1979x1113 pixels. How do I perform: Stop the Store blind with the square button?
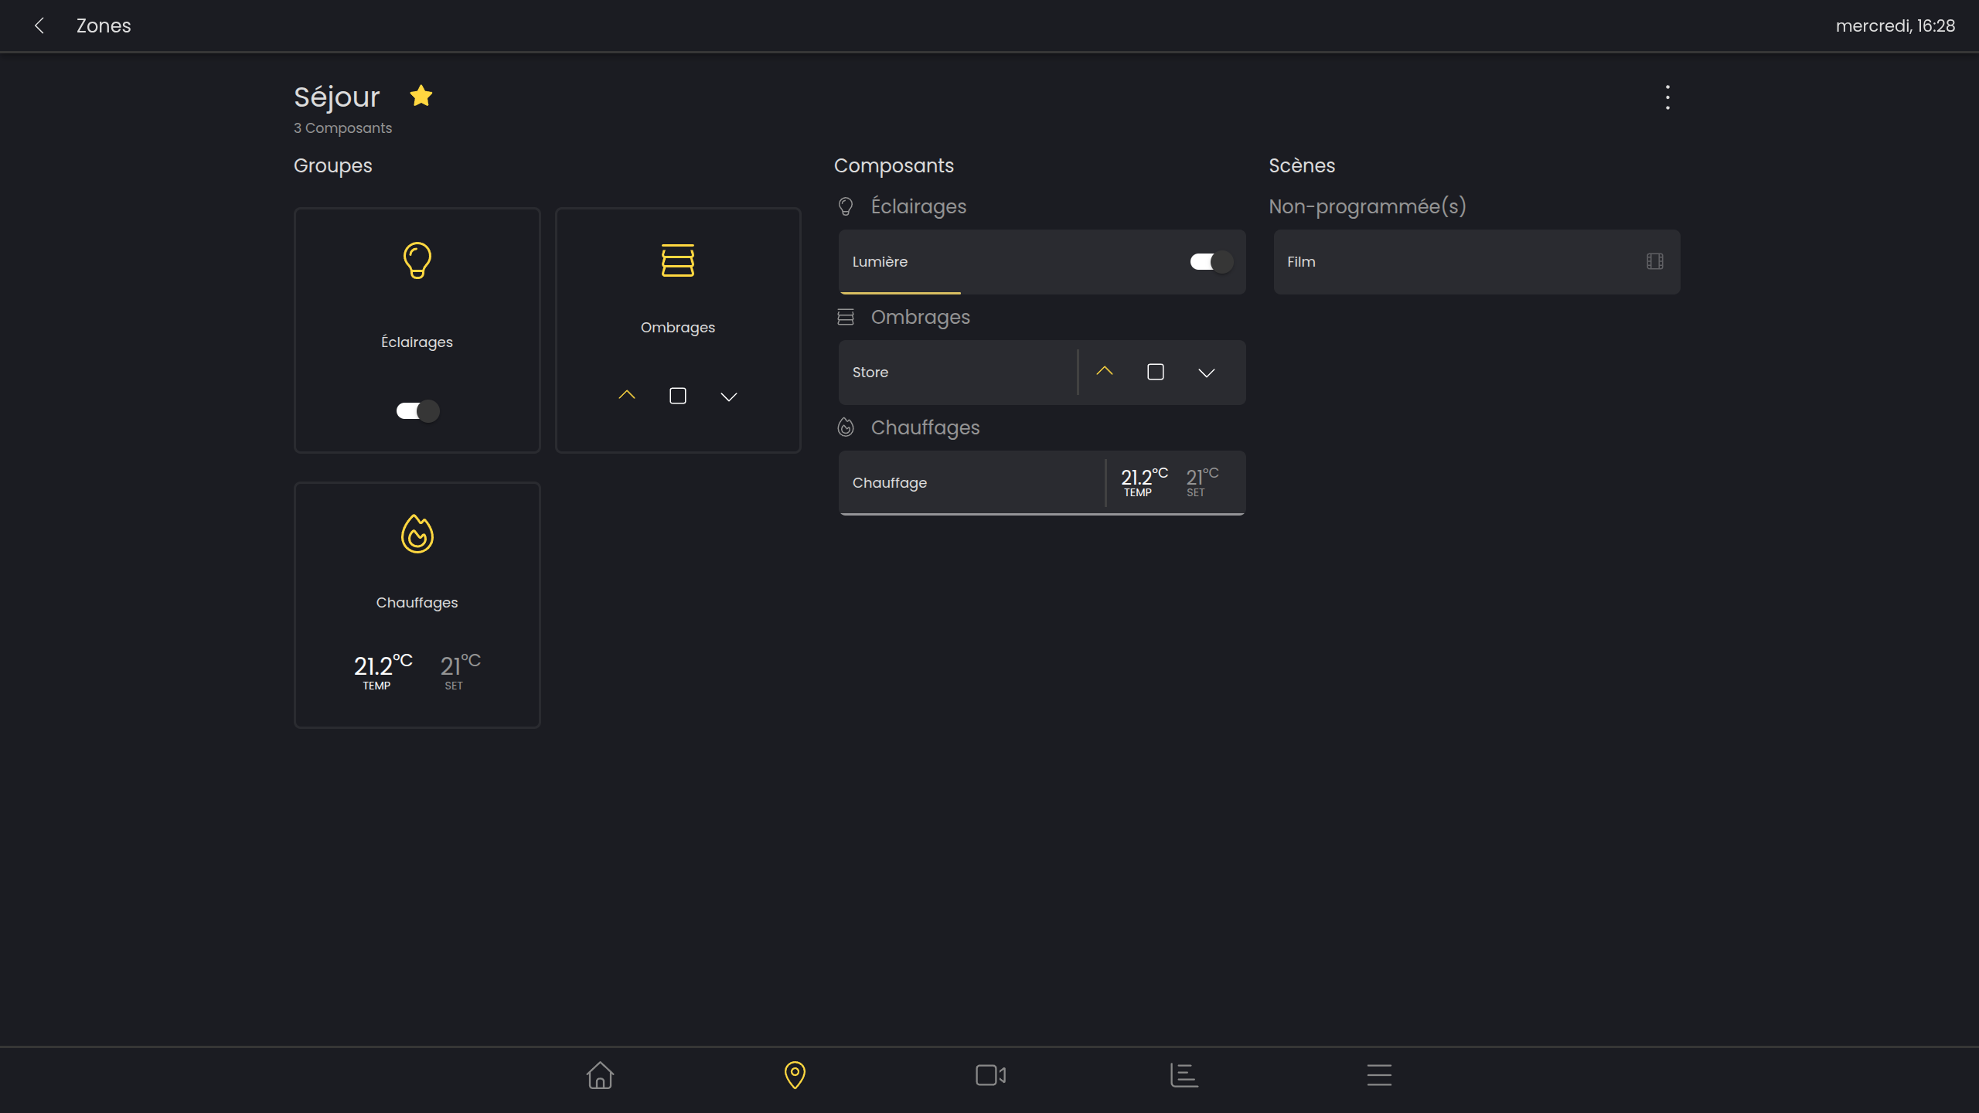[x=1156, y=373]
